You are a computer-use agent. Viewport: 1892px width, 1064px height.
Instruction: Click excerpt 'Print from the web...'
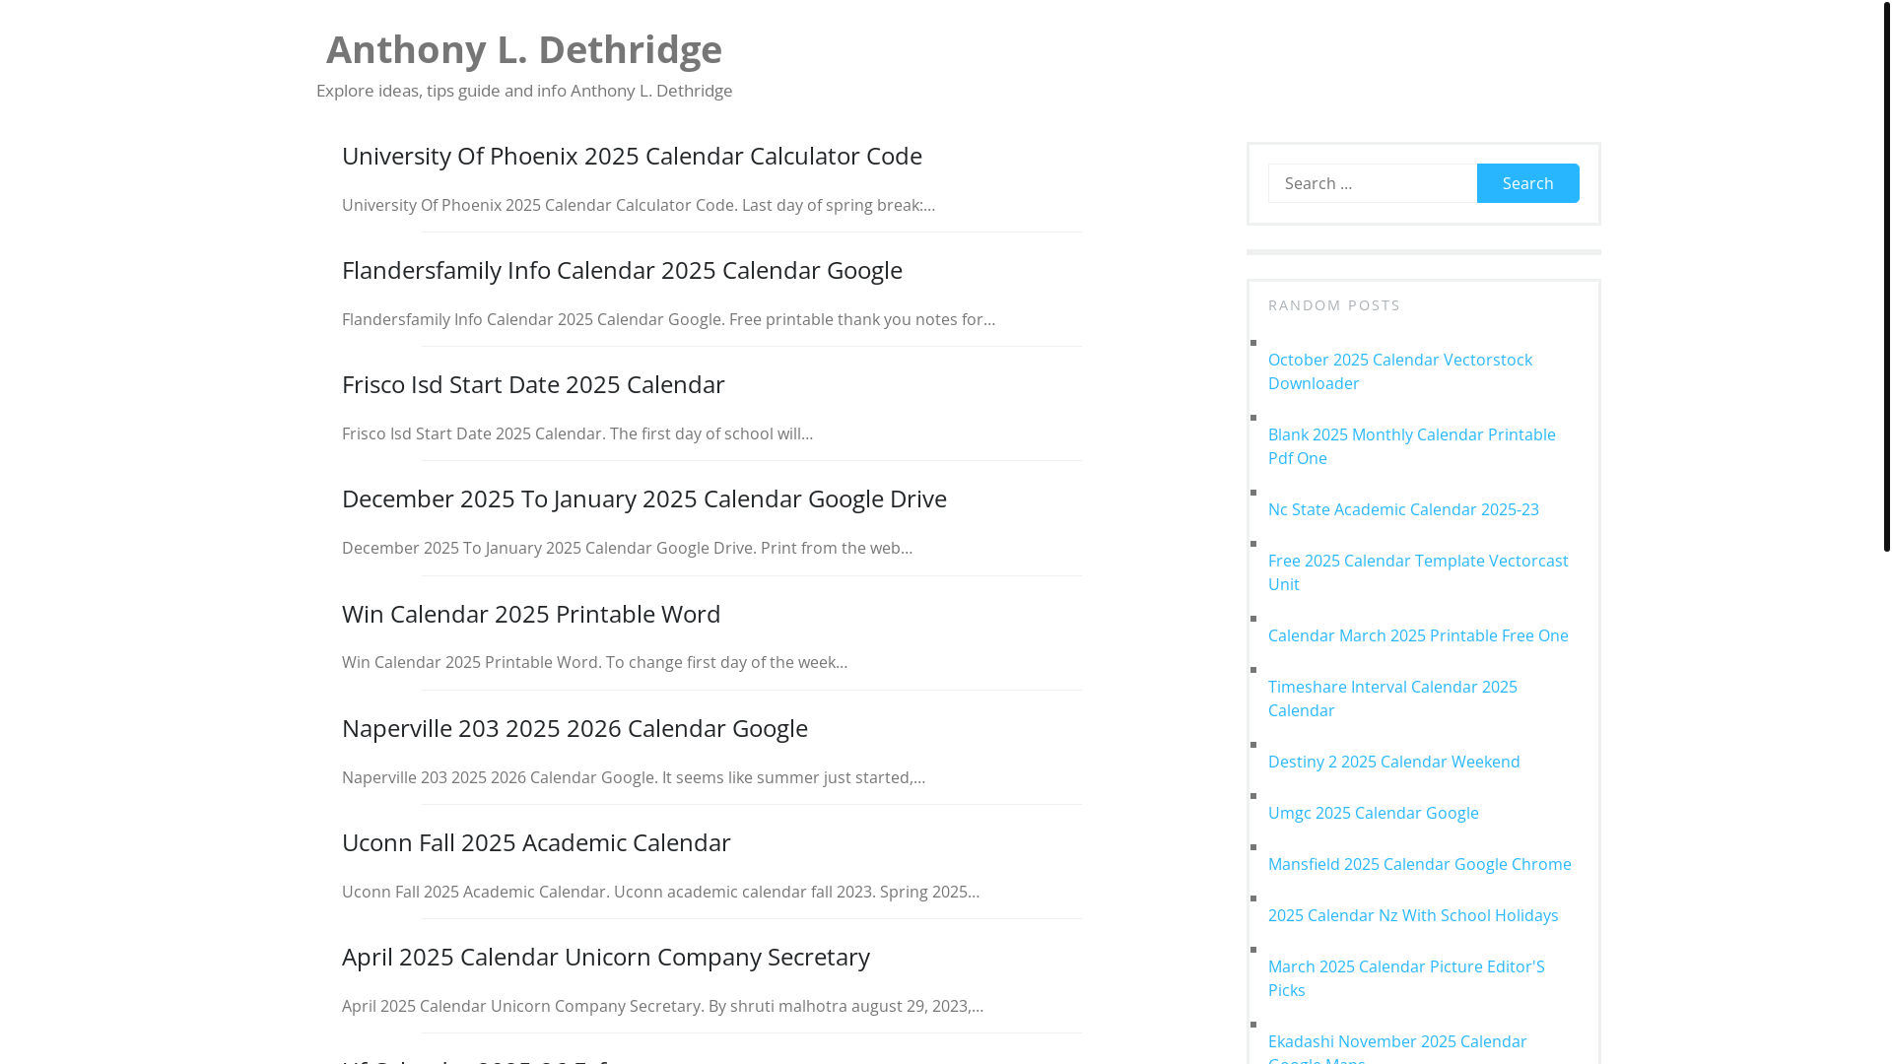[836, 548]
